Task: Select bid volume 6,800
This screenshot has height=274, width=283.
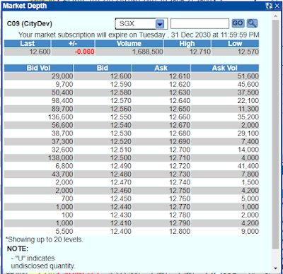Action: (x=64, y=166)
